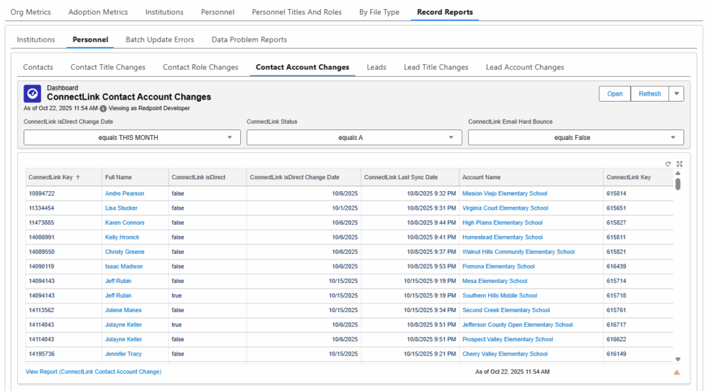This screenshot has height=391, width=709.
Task: Open Second Creek Elementary School account
Action: click(506, 310)
